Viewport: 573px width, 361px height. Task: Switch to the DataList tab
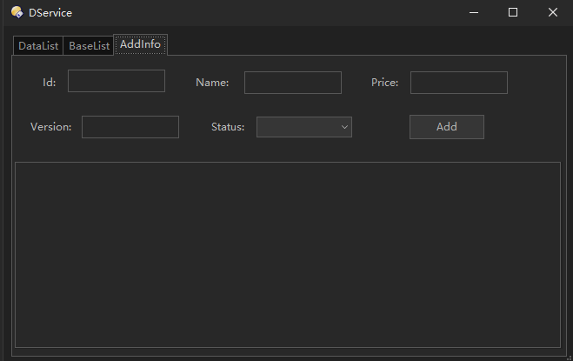click(x=38, y=46)
